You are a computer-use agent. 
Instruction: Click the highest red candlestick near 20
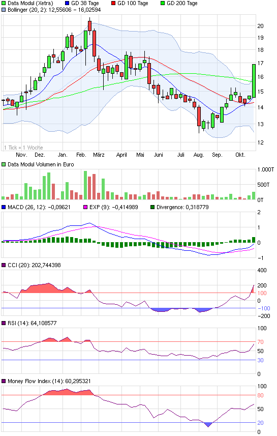pyautogui.click(x=89, y=25)
